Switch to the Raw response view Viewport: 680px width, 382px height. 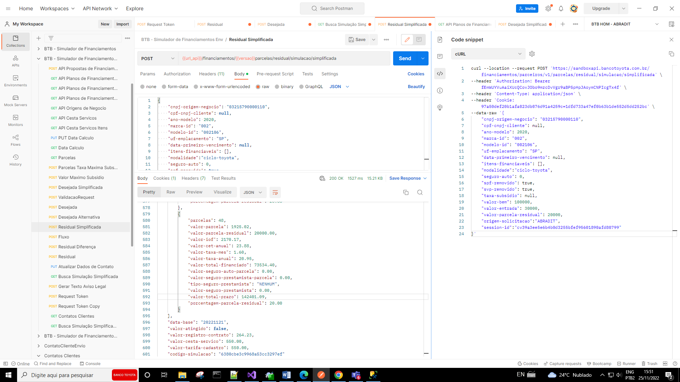[171, 192]
